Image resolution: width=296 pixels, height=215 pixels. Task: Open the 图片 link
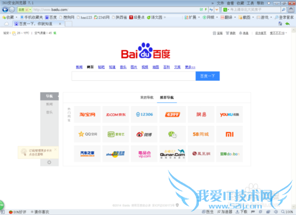click(134, 67)
